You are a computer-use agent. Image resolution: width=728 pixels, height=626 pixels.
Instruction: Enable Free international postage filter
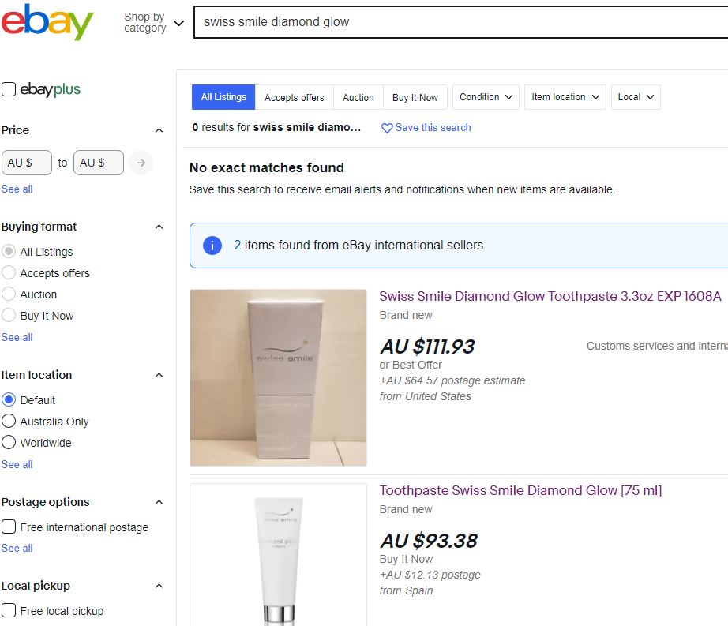tap(9, 527)
